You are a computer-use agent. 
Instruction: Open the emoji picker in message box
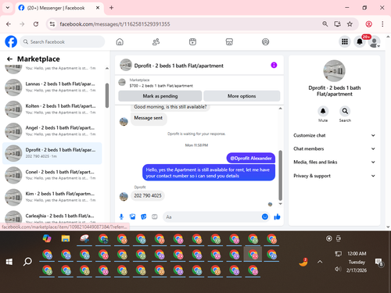click(x=265, y=216)
